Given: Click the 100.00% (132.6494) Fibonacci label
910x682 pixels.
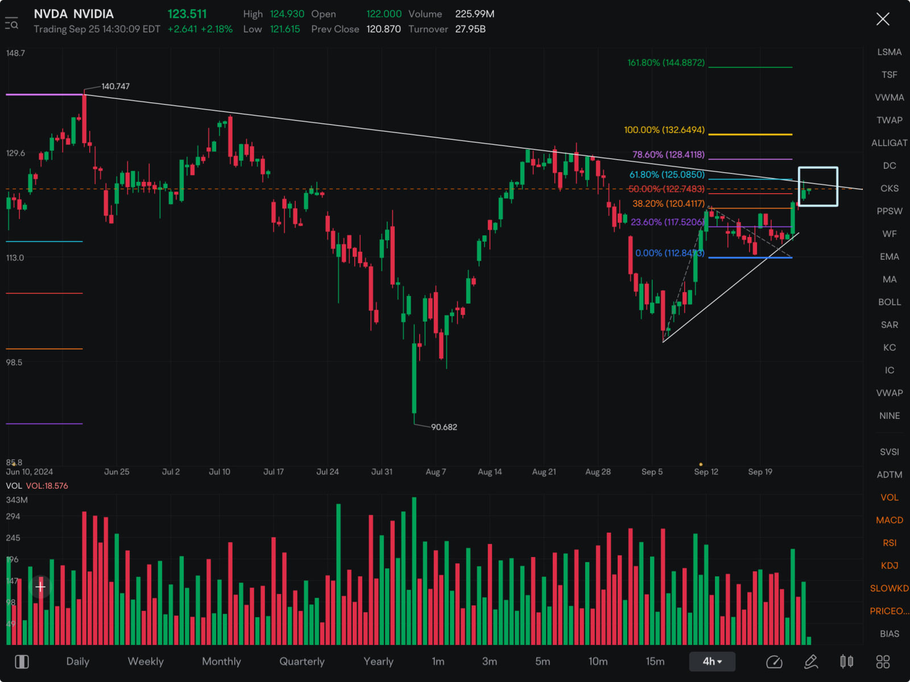Looking at the screenshot, I should point(664,130).
